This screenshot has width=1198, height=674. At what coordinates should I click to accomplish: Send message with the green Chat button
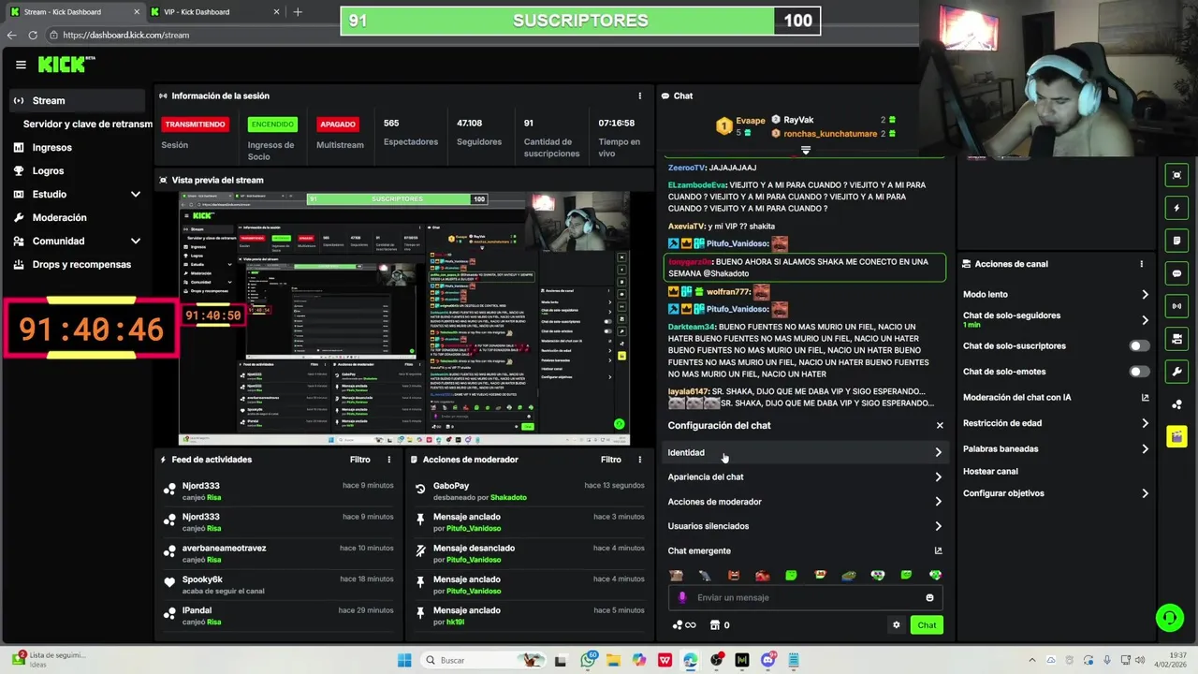927,625
